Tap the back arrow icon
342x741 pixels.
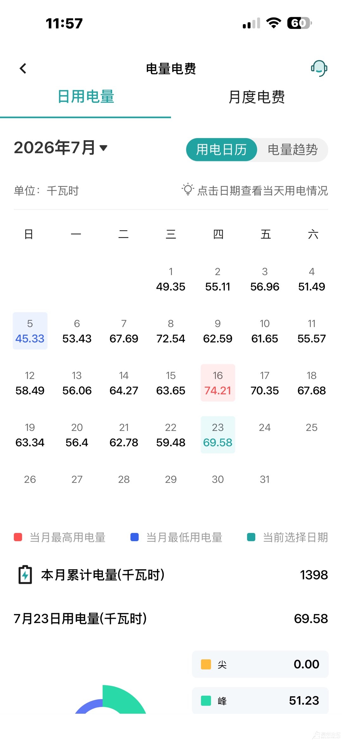[23, 68]
